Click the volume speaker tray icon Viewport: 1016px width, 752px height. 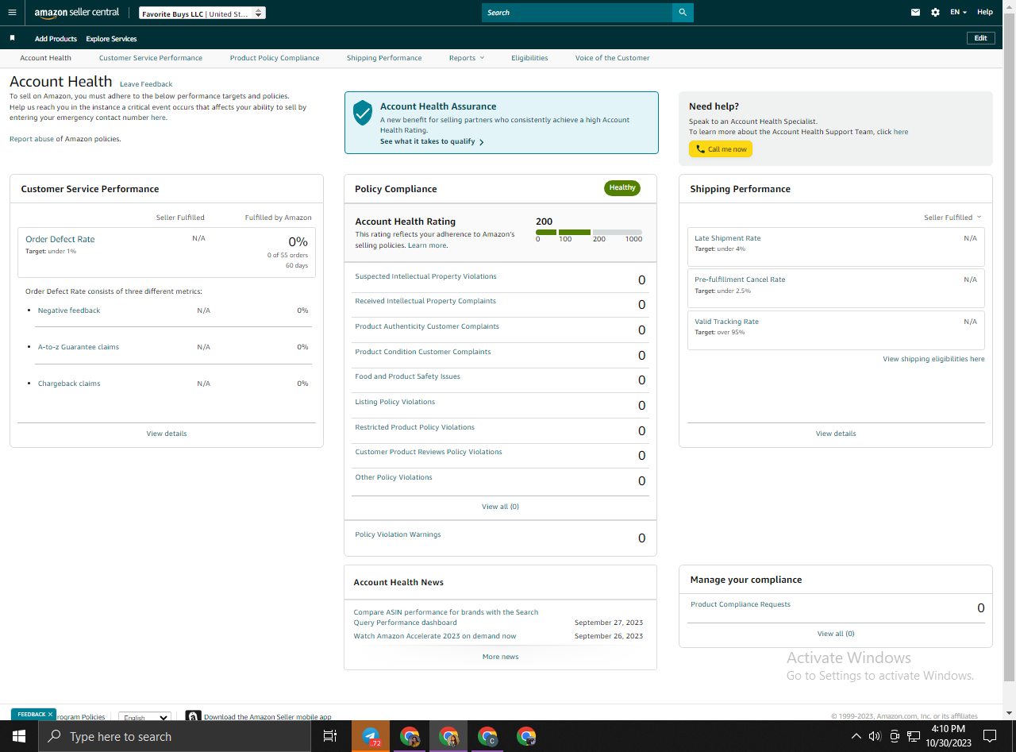875,736
